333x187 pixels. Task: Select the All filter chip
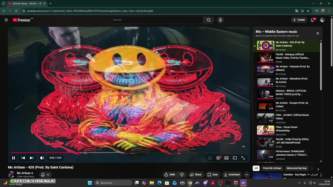[x=256, y=168]
